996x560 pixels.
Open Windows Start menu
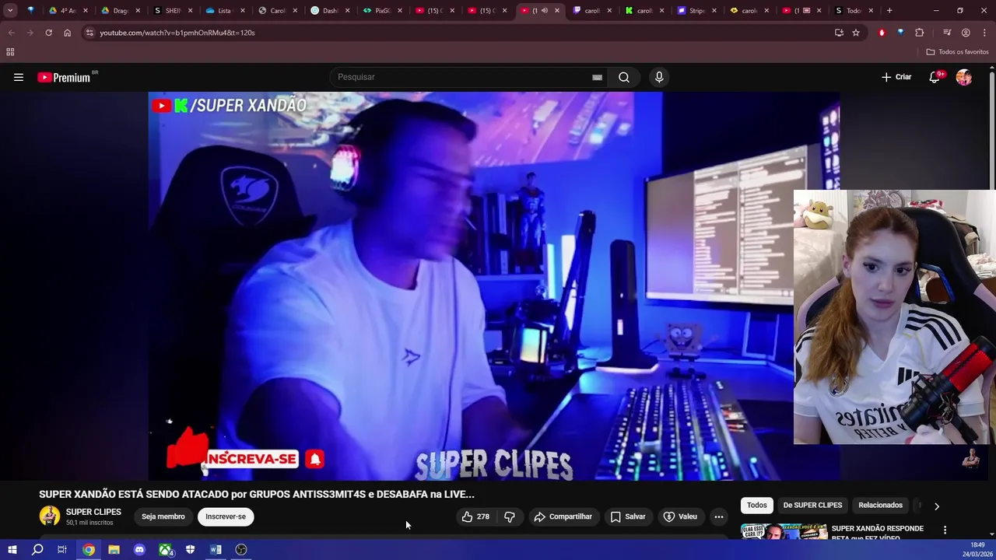click(x=12, y=550)
